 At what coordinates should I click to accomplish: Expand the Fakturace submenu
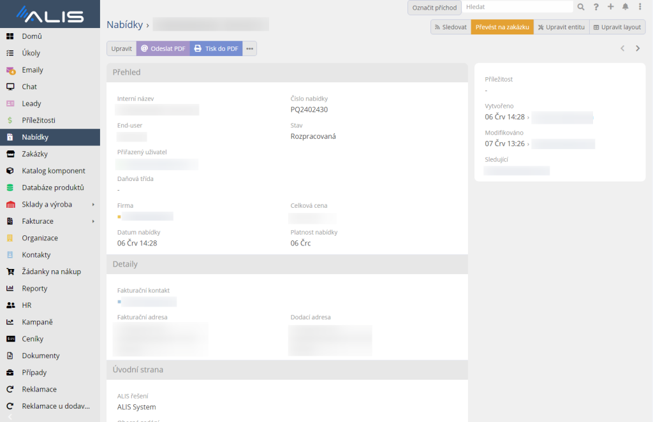93,221
